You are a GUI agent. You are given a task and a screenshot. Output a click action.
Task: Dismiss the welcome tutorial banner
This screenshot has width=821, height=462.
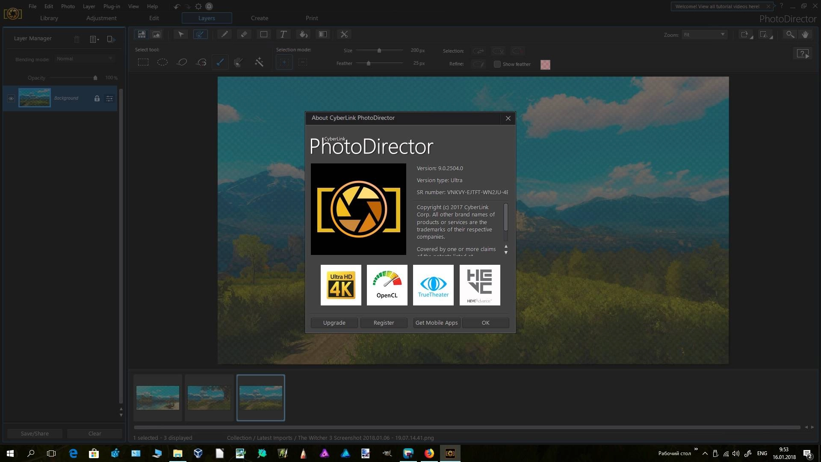pos(768,6)
